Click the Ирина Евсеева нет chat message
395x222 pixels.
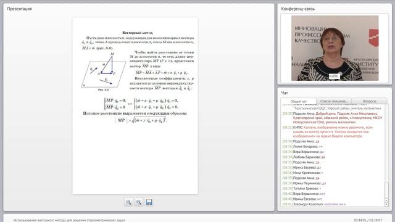pos(302,199)
